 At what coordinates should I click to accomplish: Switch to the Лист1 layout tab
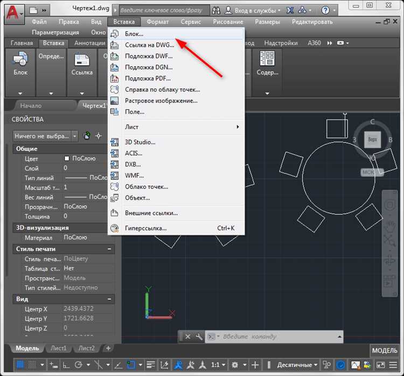[x=58, y=348]
